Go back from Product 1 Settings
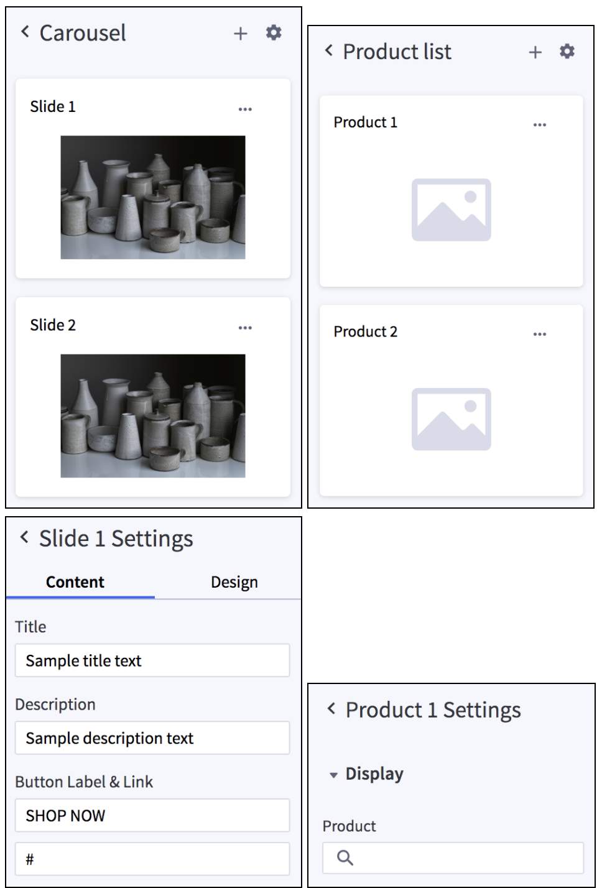Viewport: 602px width, 888px height. (331, 708)
